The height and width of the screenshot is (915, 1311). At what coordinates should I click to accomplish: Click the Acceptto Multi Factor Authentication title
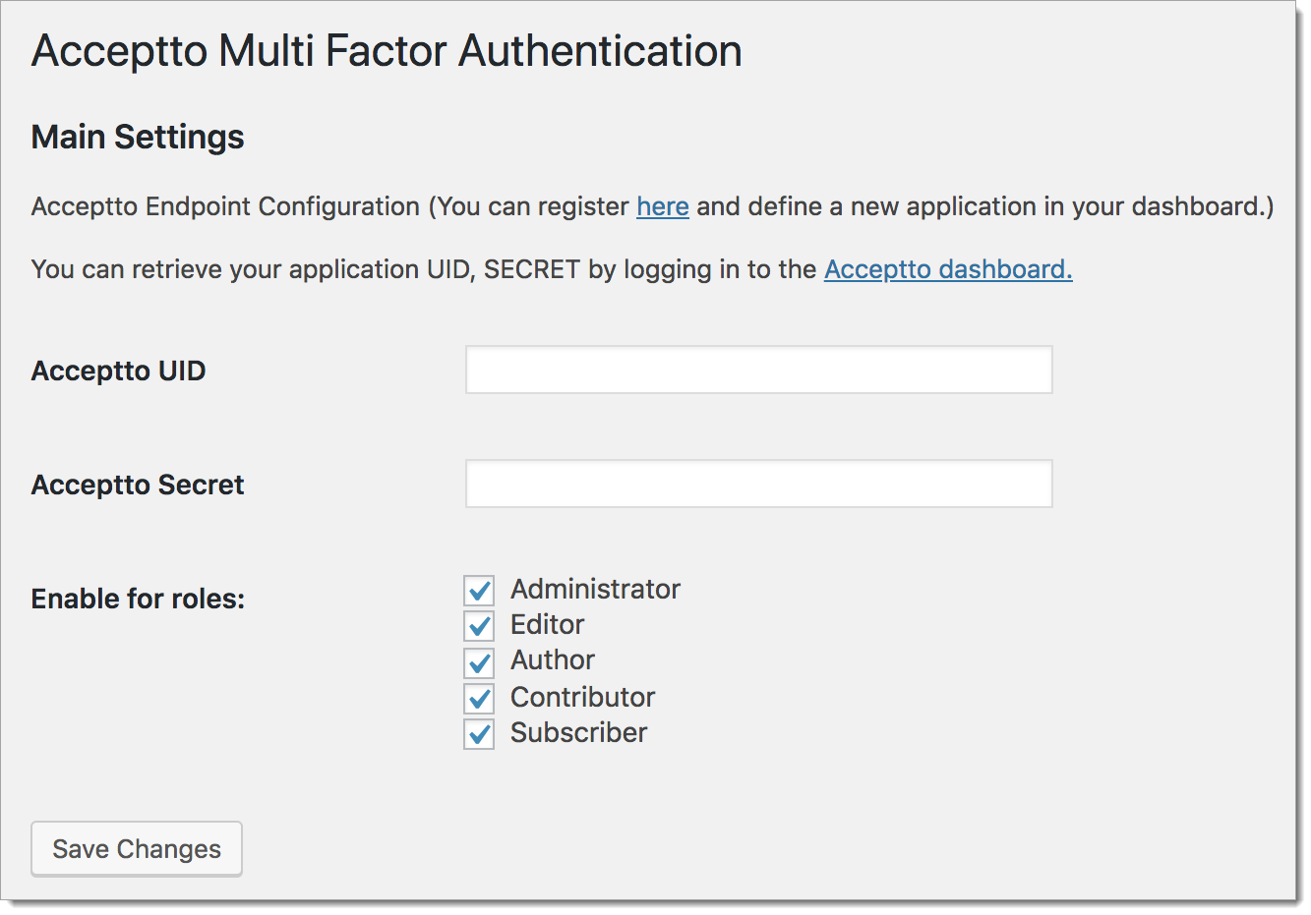click(387, 51)
